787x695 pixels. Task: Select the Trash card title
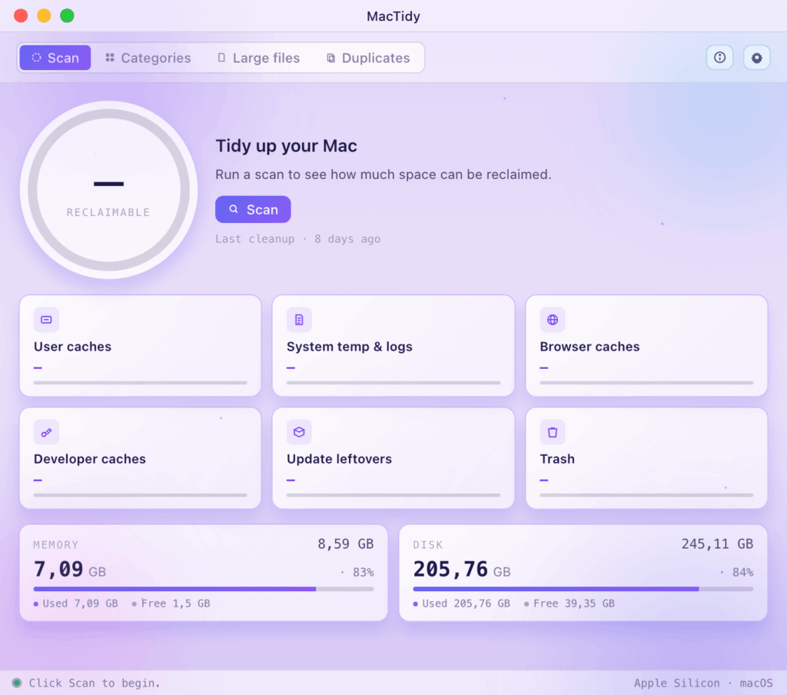[x=557, y=459]
